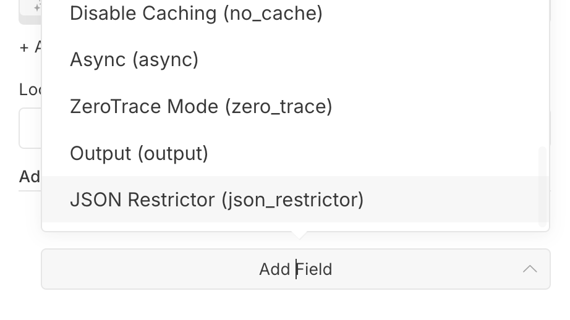The image size is (570, 320).
Task: Collapse the Add Field chevron arrow
Action: coord(530,269)
